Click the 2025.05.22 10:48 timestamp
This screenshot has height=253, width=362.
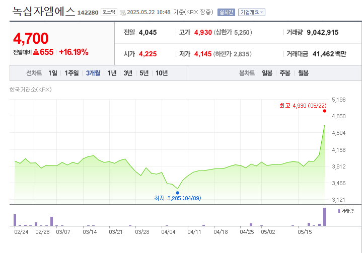click(x=149, y=12)
